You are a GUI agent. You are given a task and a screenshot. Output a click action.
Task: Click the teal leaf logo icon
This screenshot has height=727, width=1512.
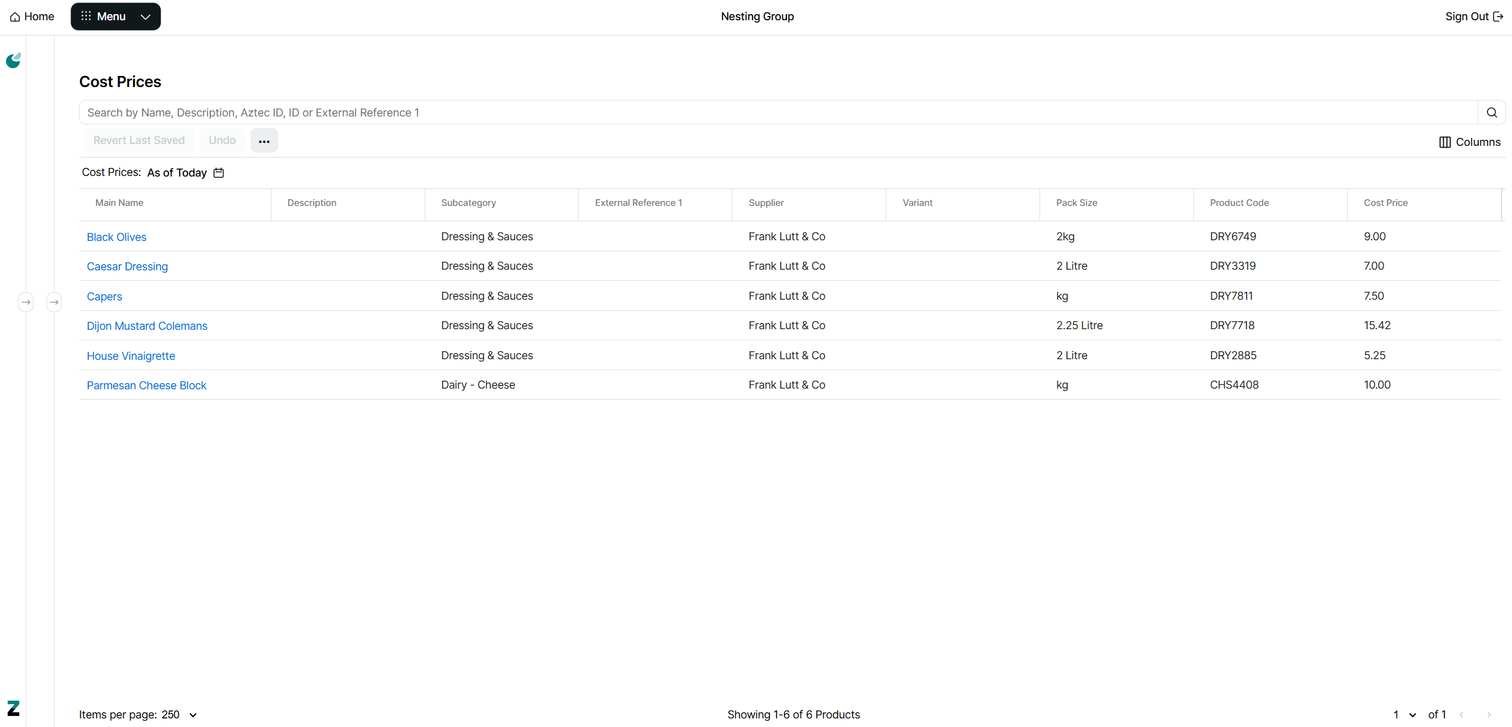13,60
